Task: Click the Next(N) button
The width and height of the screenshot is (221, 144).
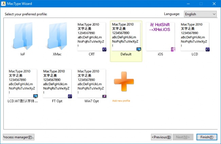Action: pyautogui.click(x=183, y=137)
